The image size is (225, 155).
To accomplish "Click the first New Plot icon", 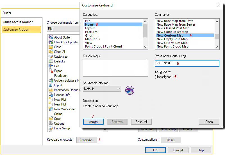I will click(x=51, y=99).
